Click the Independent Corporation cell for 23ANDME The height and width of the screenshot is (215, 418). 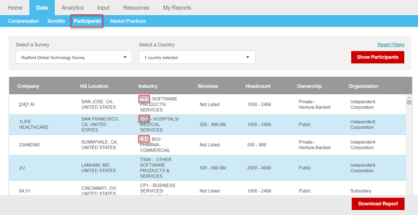click(363, 145)
